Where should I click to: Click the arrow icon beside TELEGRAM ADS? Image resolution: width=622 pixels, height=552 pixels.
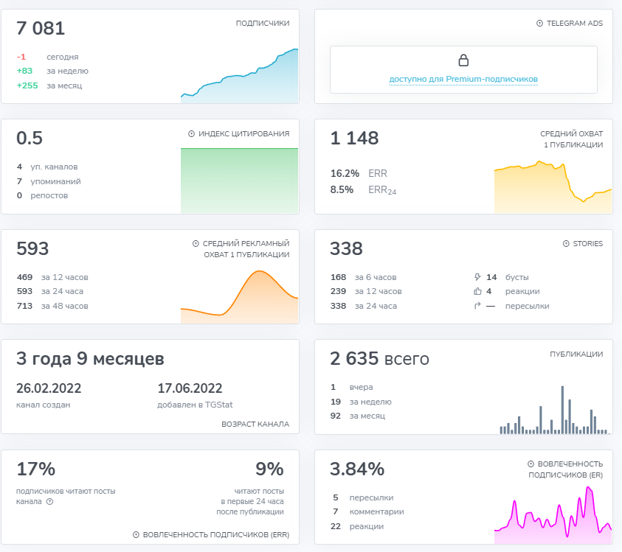539,24
